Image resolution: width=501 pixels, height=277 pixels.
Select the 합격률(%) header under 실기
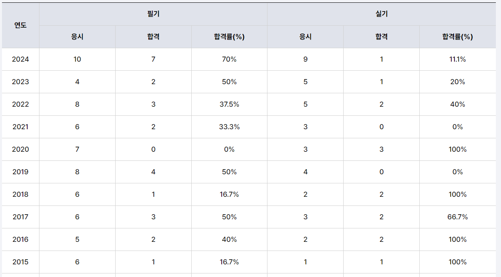point(457,37)
